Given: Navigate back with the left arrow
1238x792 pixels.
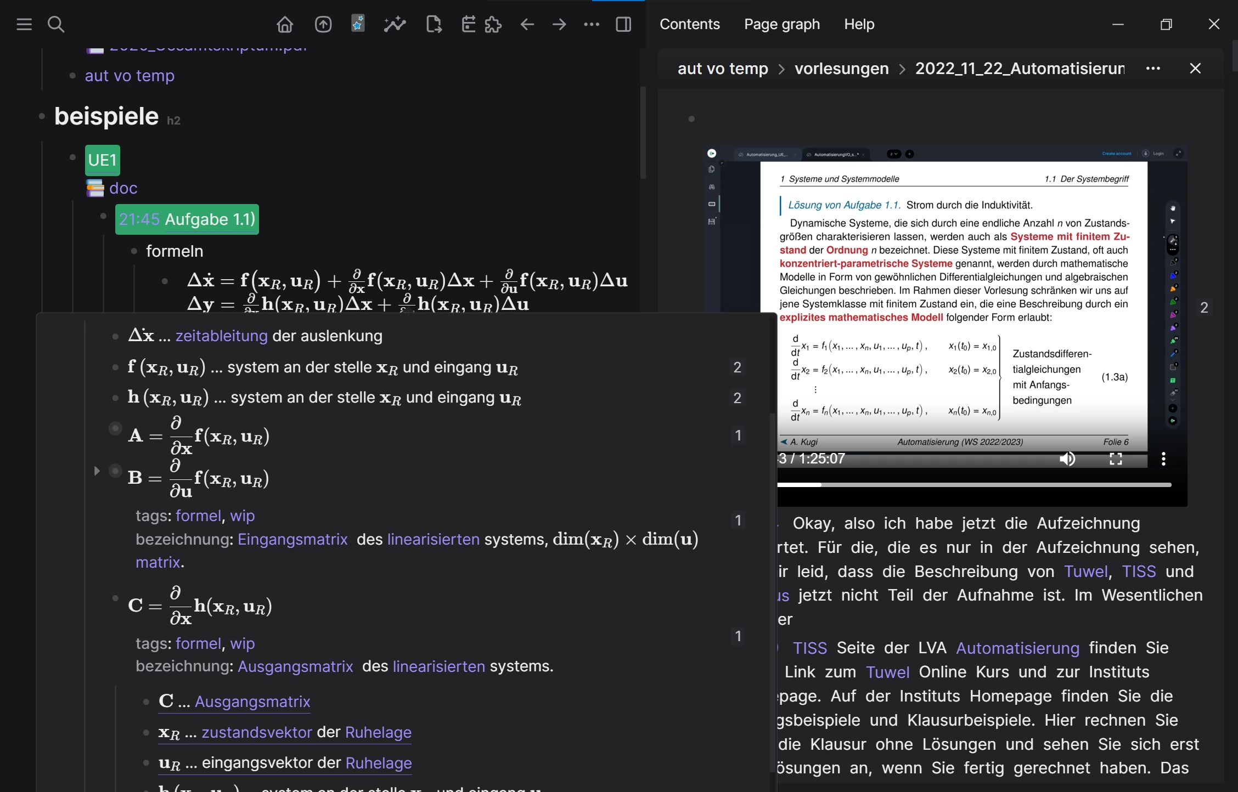Looking at the screenshot, I should click(527, 24).
